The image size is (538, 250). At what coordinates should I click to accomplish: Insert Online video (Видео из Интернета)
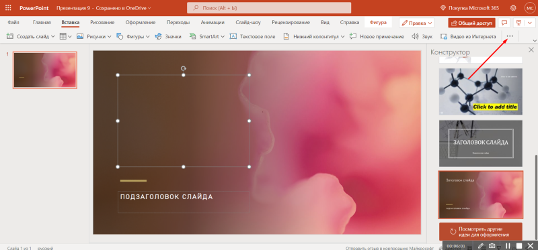point(468,36)
